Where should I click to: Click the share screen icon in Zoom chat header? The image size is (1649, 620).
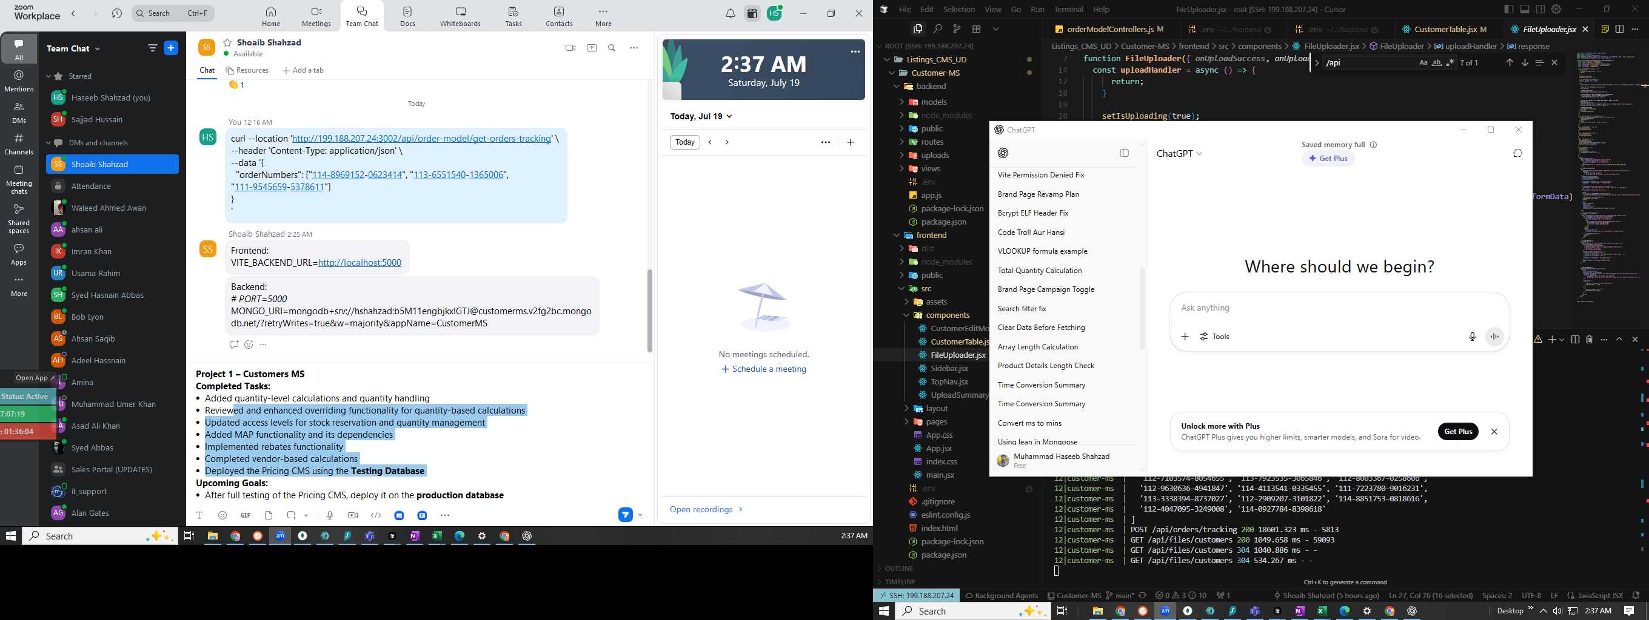click(x=592, y=48)
